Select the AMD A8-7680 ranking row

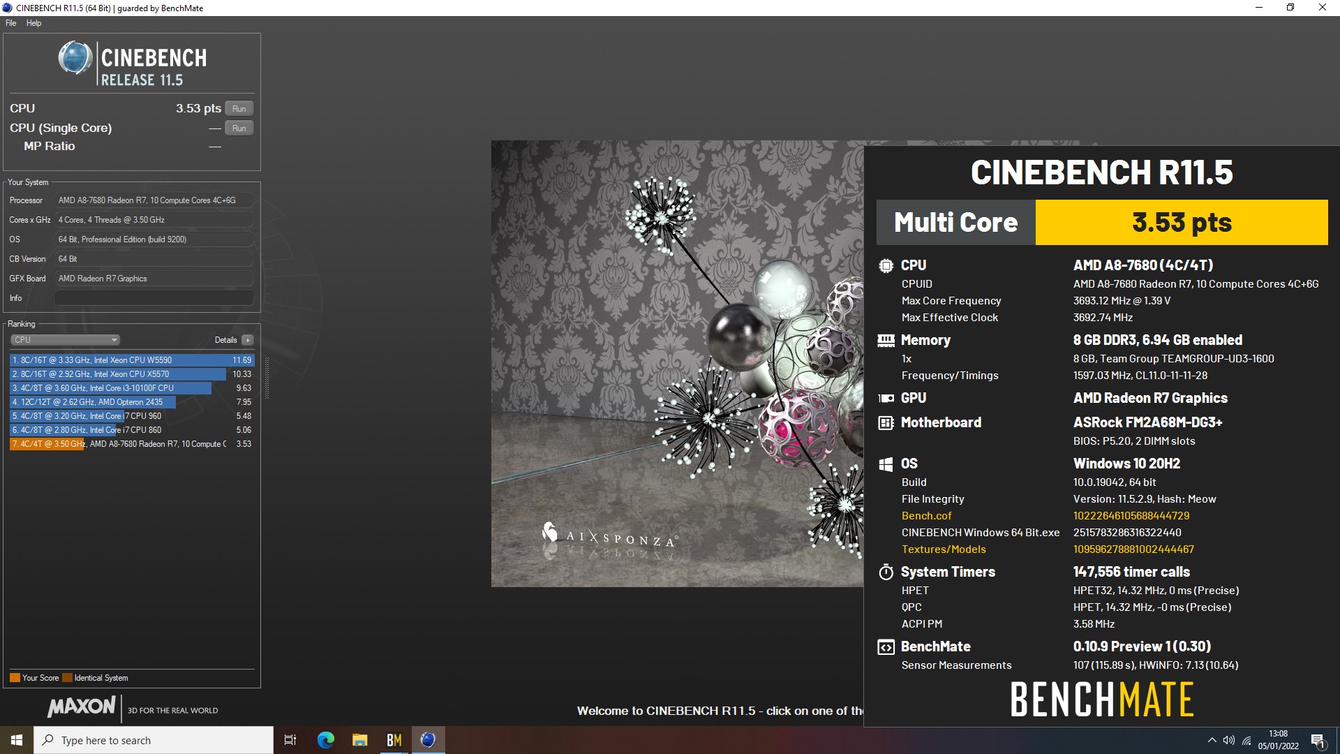131,444
